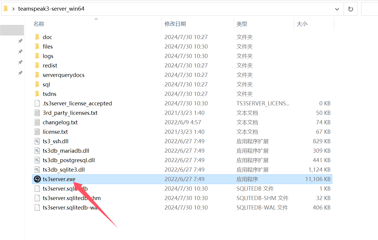This screenshot has height=240, width=378.
Task: Click the serverquerydocs folder icon
Action: tap(37, 75)
